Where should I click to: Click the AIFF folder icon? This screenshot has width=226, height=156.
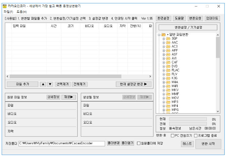pos(168,50)
